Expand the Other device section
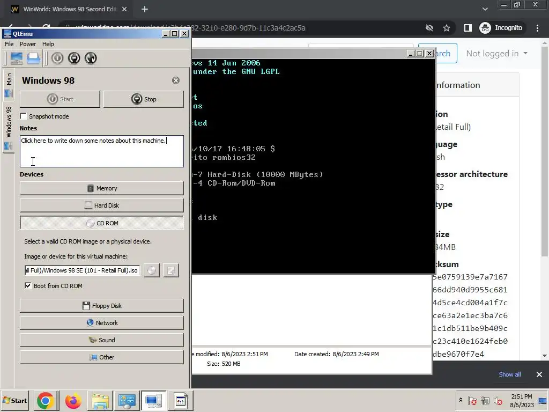The height and width of the screenshot is (412, 549). pyautogui.click(x=101, y=357)
